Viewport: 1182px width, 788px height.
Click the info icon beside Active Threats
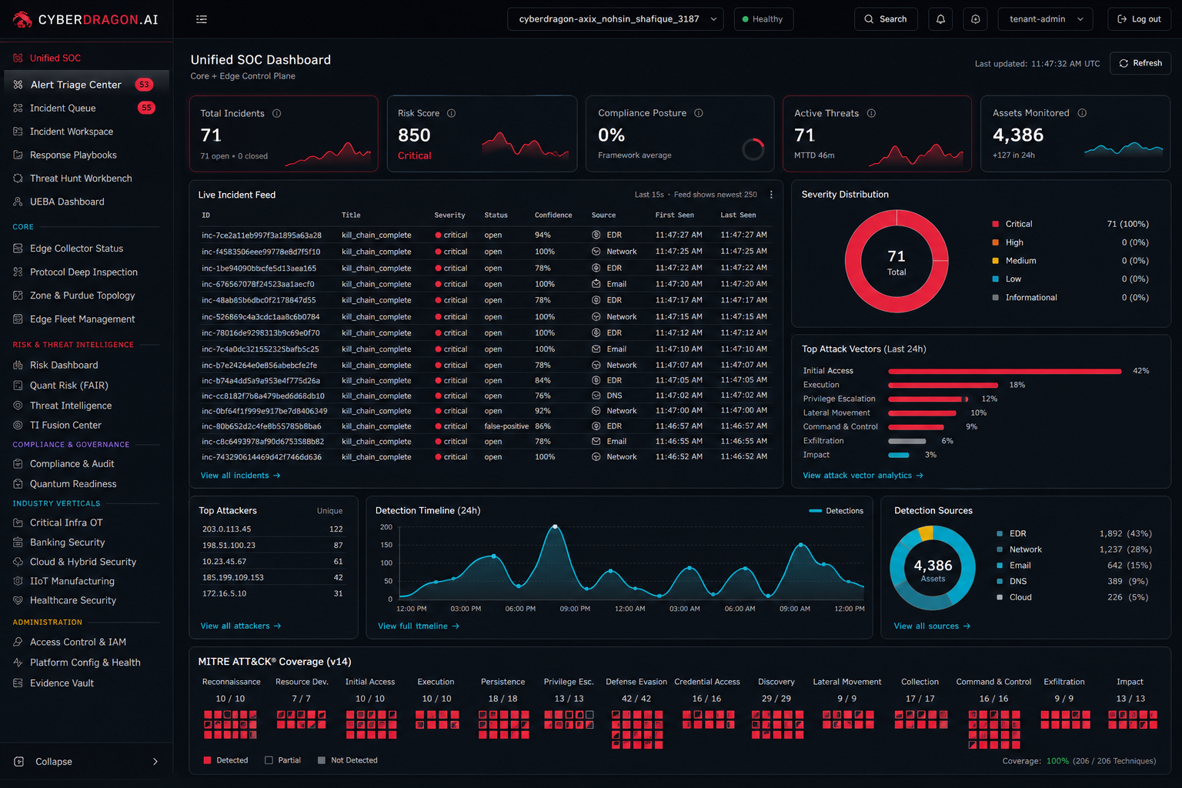coord(871,113)
